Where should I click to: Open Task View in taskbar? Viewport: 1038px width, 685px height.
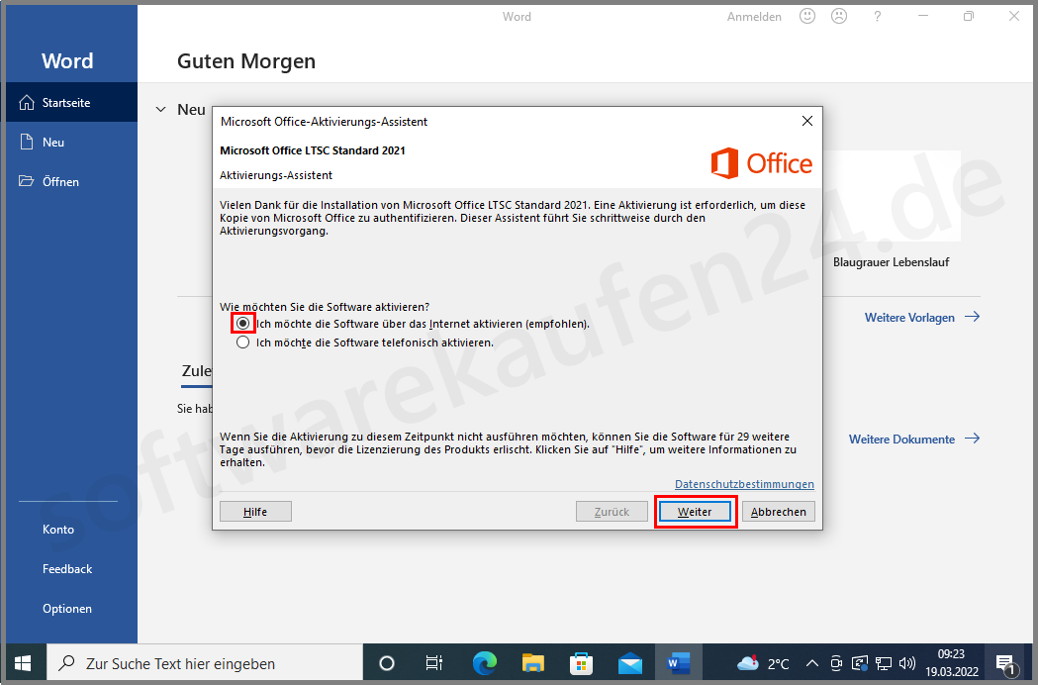click(434, 663)
